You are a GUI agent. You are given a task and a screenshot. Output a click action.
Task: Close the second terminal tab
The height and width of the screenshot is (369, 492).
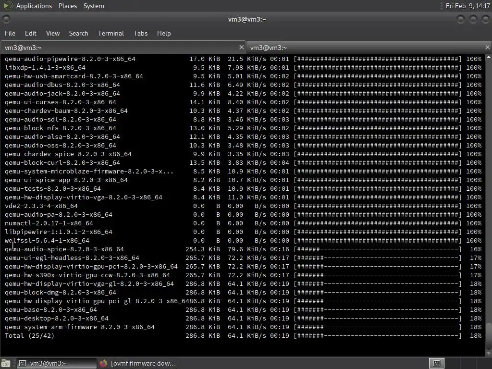click(x=487, y=47)
